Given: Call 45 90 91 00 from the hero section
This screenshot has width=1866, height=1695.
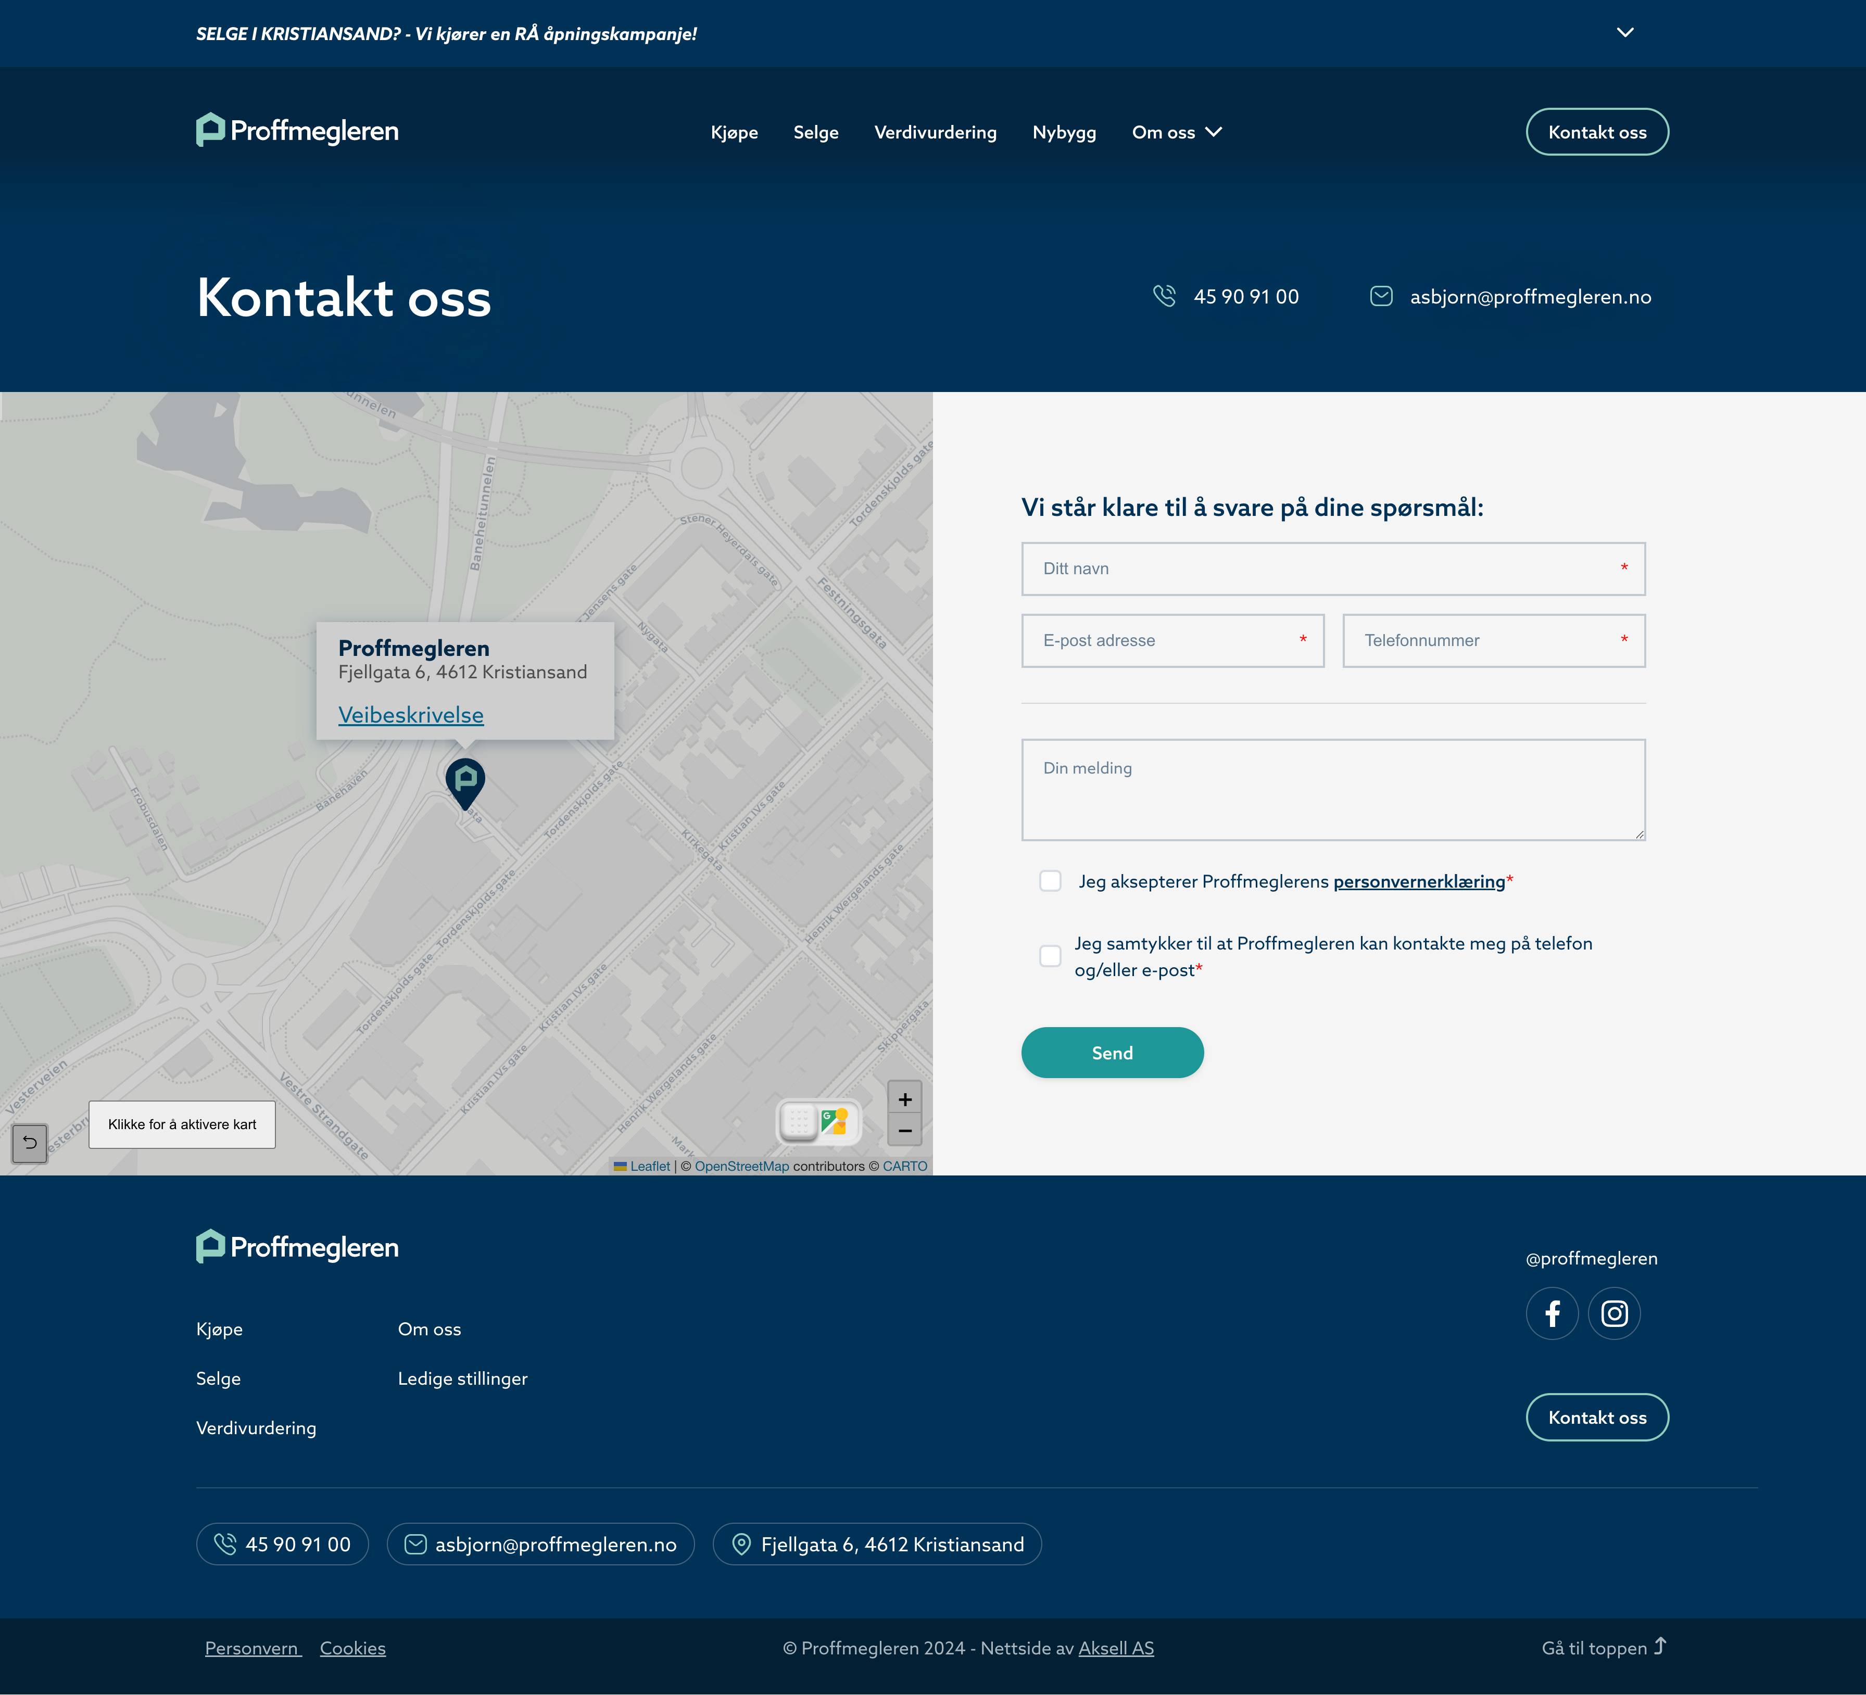Looking at the screenshot, I should tap(1246, 297).
